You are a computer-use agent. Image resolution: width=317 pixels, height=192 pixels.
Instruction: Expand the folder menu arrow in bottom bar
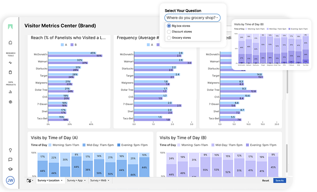(x=33, y=180)
